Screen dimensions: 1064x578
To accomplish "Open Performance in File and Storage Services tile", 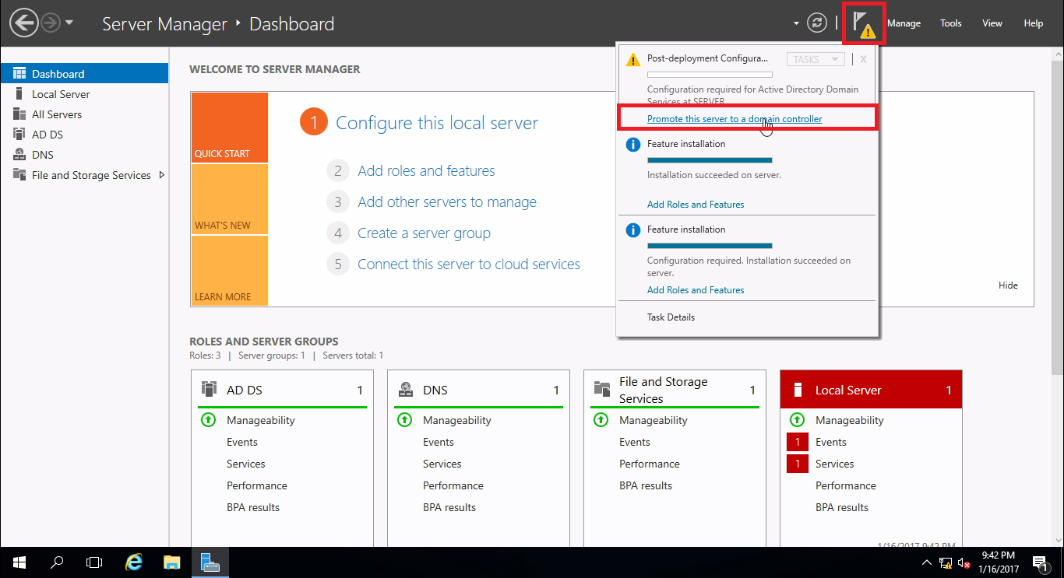I will tap(650, 464).
